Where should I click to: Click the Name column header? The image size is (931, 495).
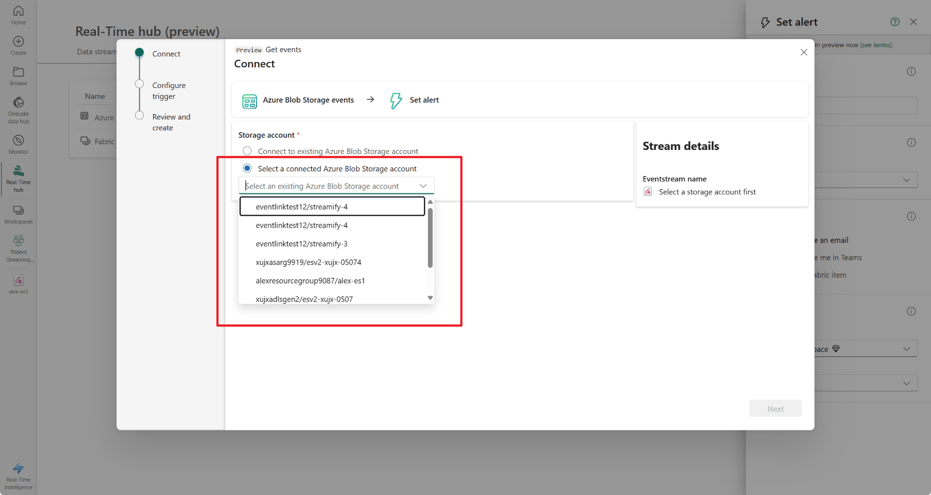[x=95, y=96]
